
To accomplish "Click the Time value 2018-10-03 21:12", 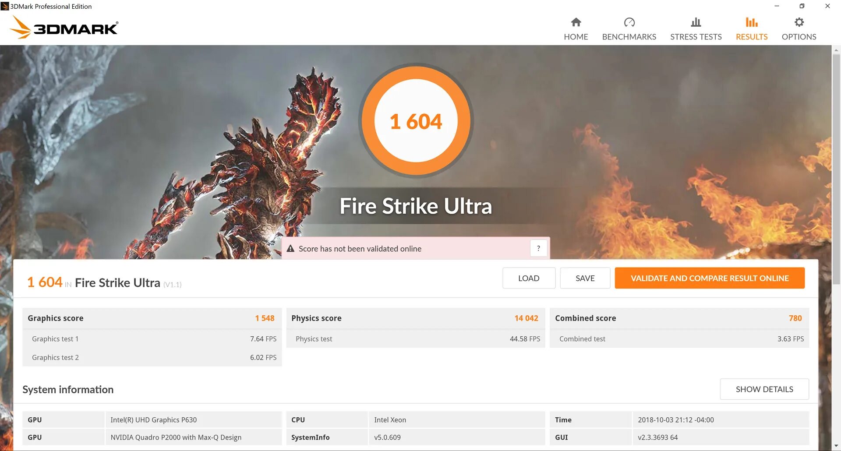I will coord(676,420).
